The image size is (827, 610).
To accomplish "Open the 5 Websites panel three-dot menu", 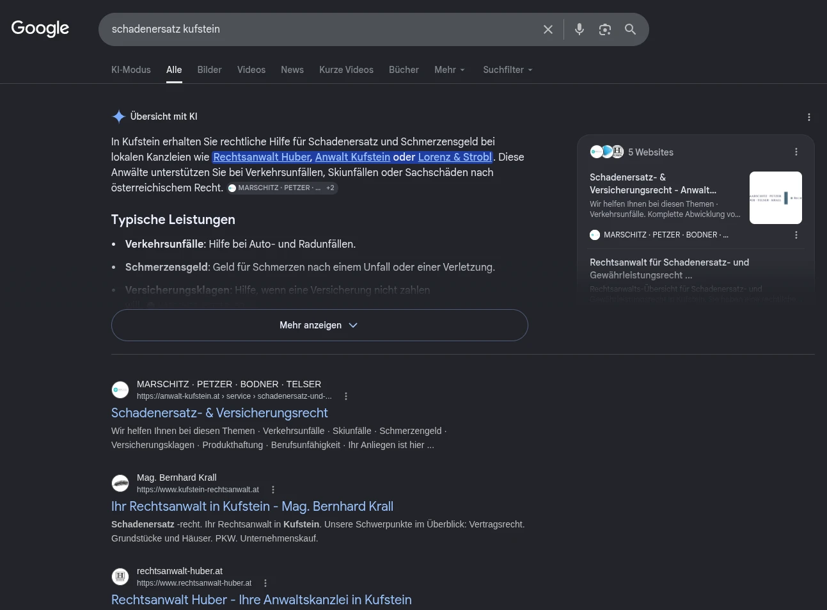I will click(796, 152).
